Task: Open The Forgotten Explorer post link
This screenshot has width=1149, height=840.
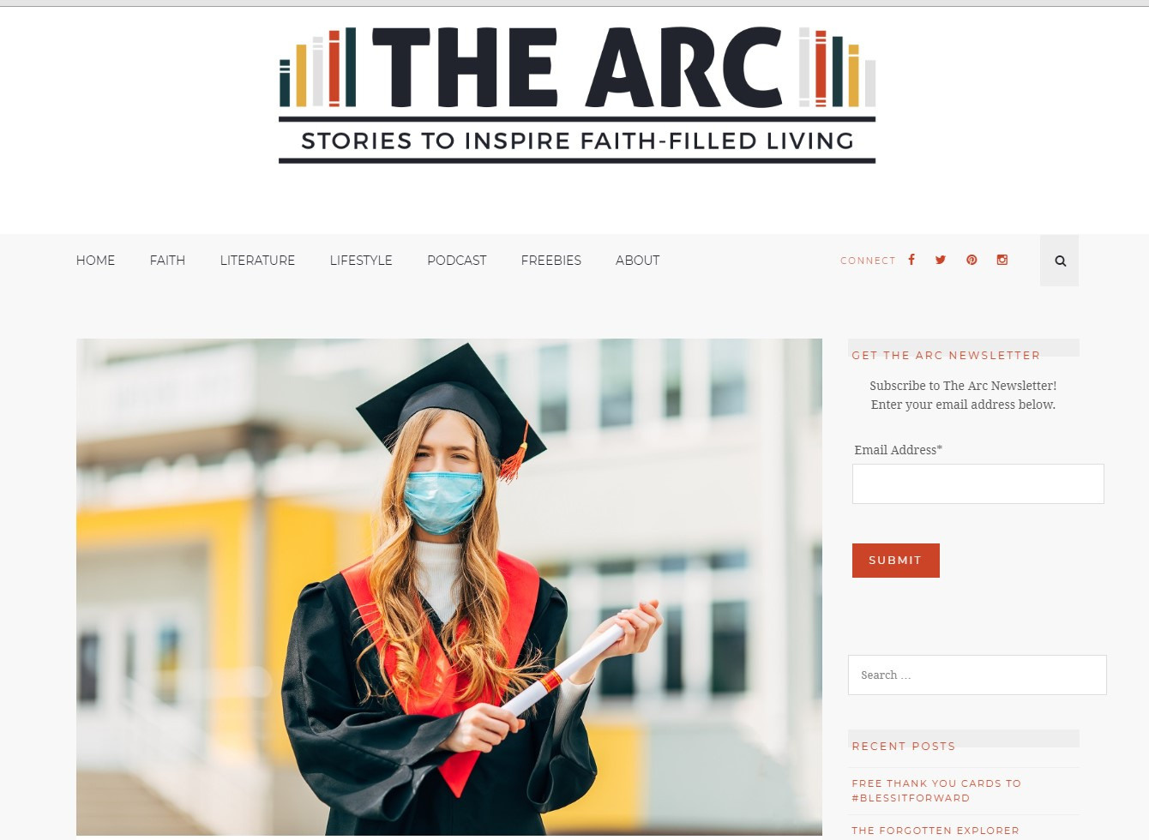Action: point(935,830)
